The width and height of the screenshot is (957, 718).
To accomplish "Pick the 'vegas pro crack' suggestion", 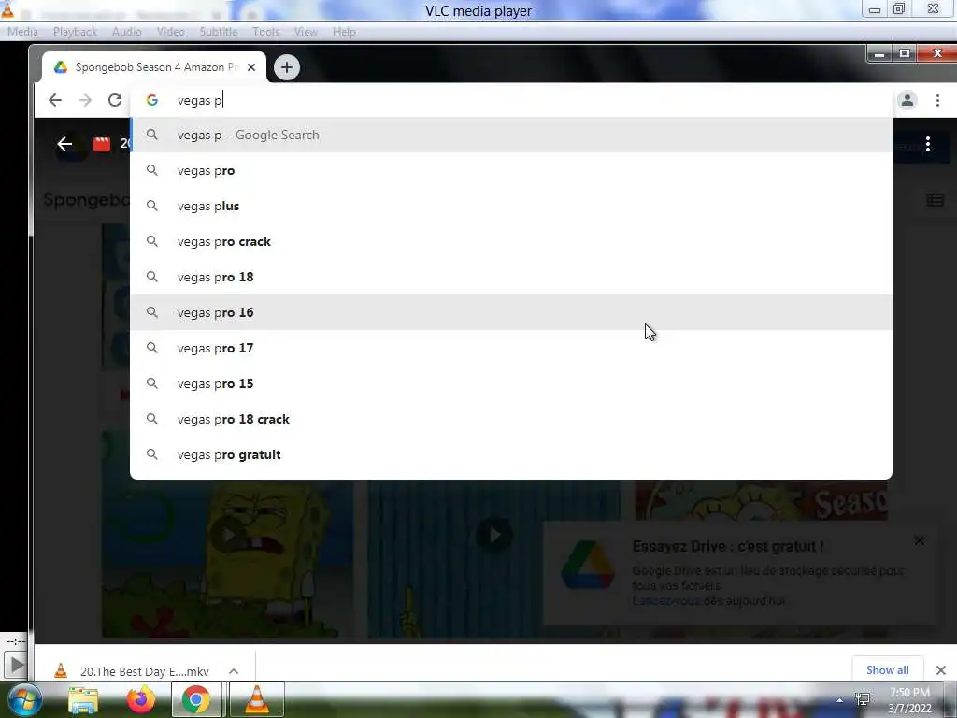I will (511, 241).
